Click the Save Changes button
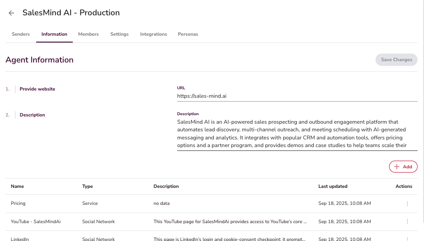 point(396,60)
